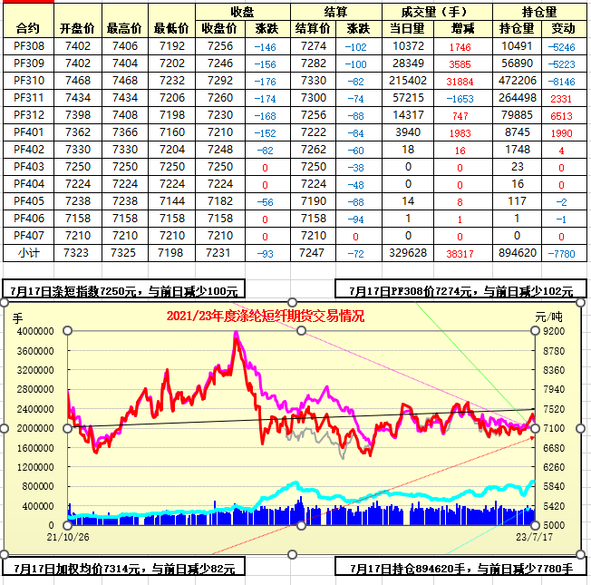Click the 合约 column header cell
Image resolution: width=591 pixels, height=585 pixels.
[28, 28]
